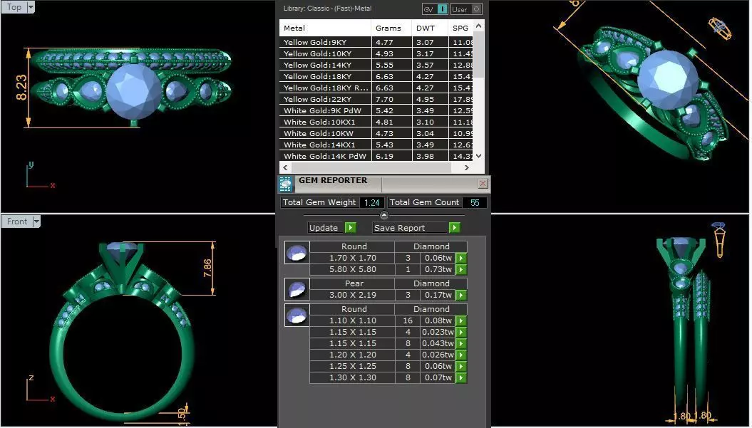Select the White Gold:10KX1 row

(x=376, y=122)
